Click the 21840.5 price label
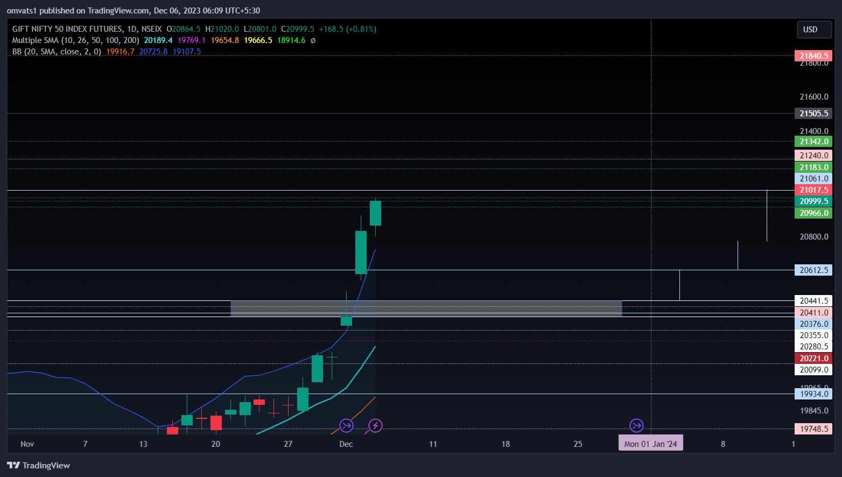This screenshot has height=477, width=842. pos(813,56)
